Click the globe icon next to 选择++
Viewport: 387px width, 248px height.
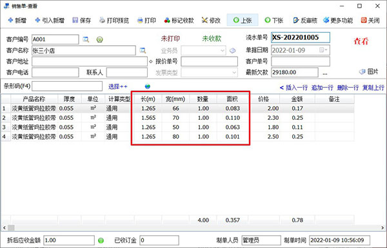pos(148,86)
